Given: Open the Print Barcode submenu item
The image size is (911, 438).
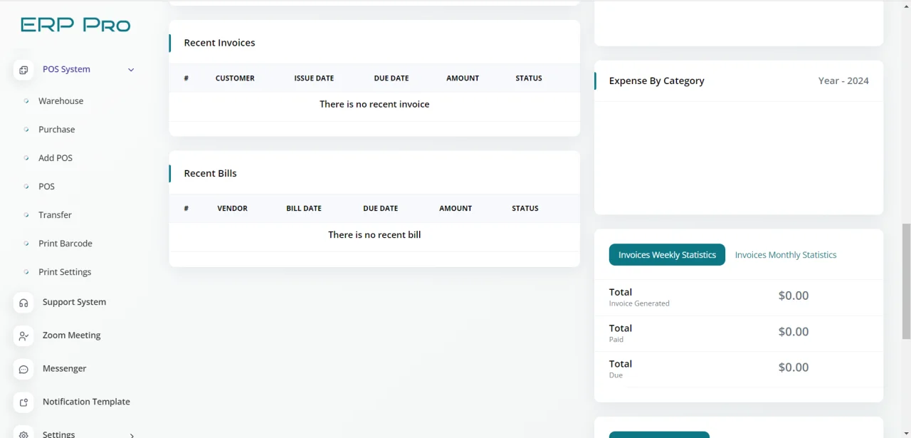Looking at the screenshot, I should tap(65, 244).
